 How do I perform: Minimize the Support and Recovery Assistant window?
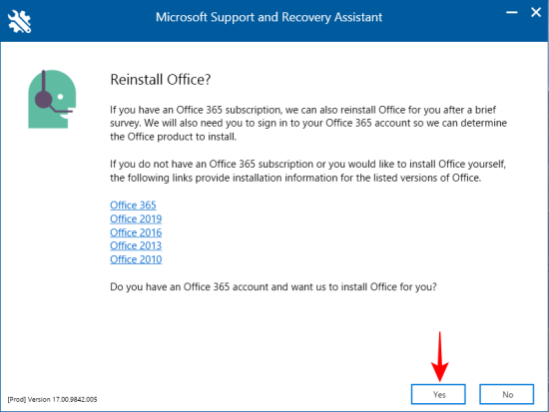pos(511,13)
